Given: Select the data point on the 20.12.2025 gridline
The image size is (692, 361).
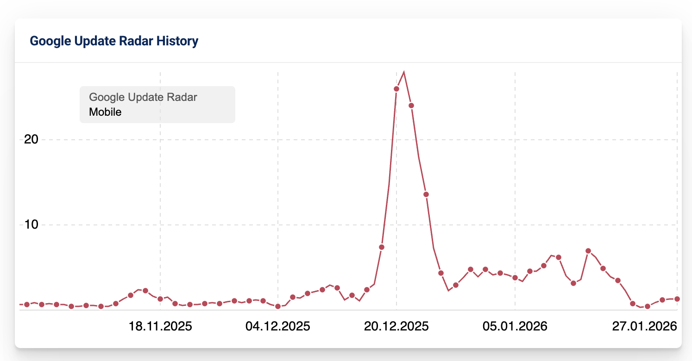Looking at the screenshot, I should point(396,89).
